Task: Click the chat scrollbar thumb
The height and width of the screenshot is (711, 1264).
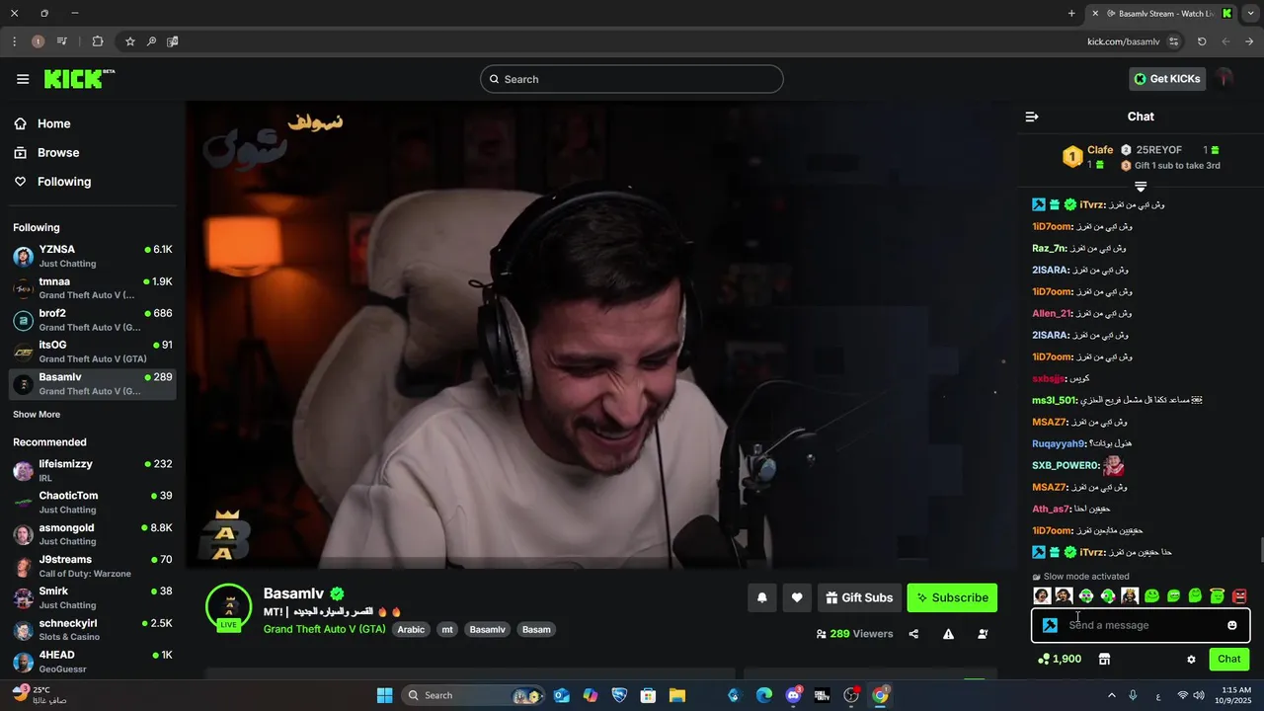Action: 1260,551
